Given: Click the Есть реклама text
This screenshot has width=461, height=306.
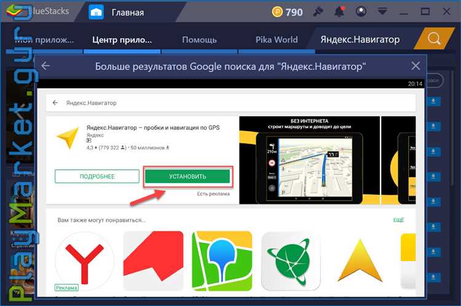Looking at the screenshot, I should (213, 194).
